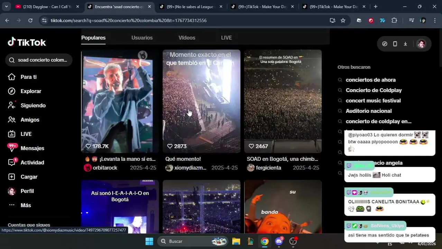
Task: Open File Explorer from the taskbar
Action: 236,241
